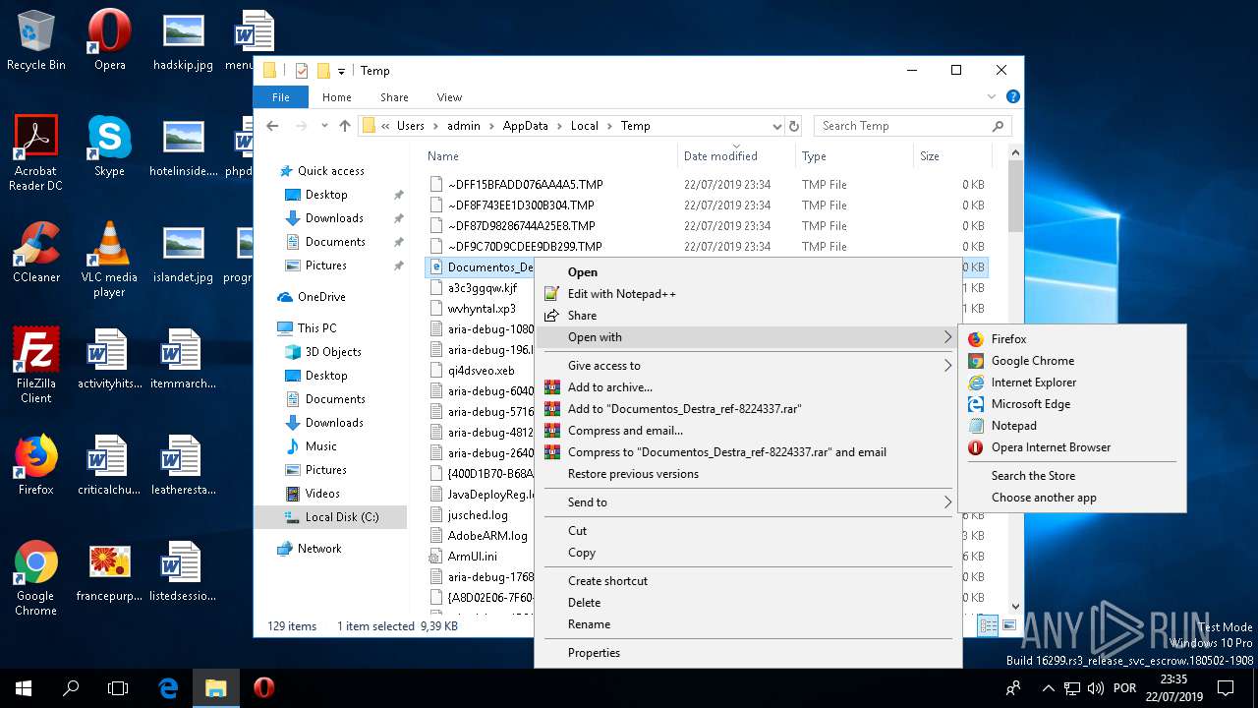Select OneDrive in the navigation pane

[x=321, y=297]
